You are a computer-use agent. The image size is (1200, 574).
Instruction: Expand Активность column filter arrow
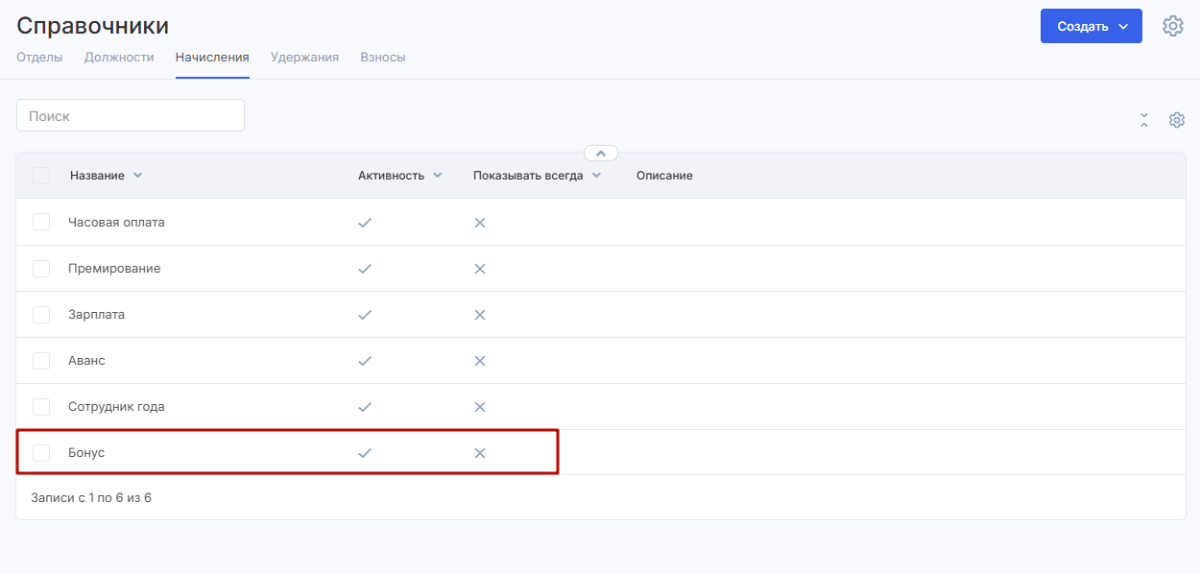(x=438, y=176)
